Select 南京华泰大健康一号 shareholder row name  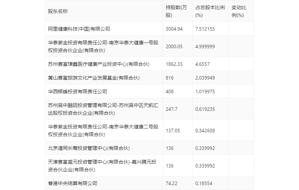(x=103, y=46)
